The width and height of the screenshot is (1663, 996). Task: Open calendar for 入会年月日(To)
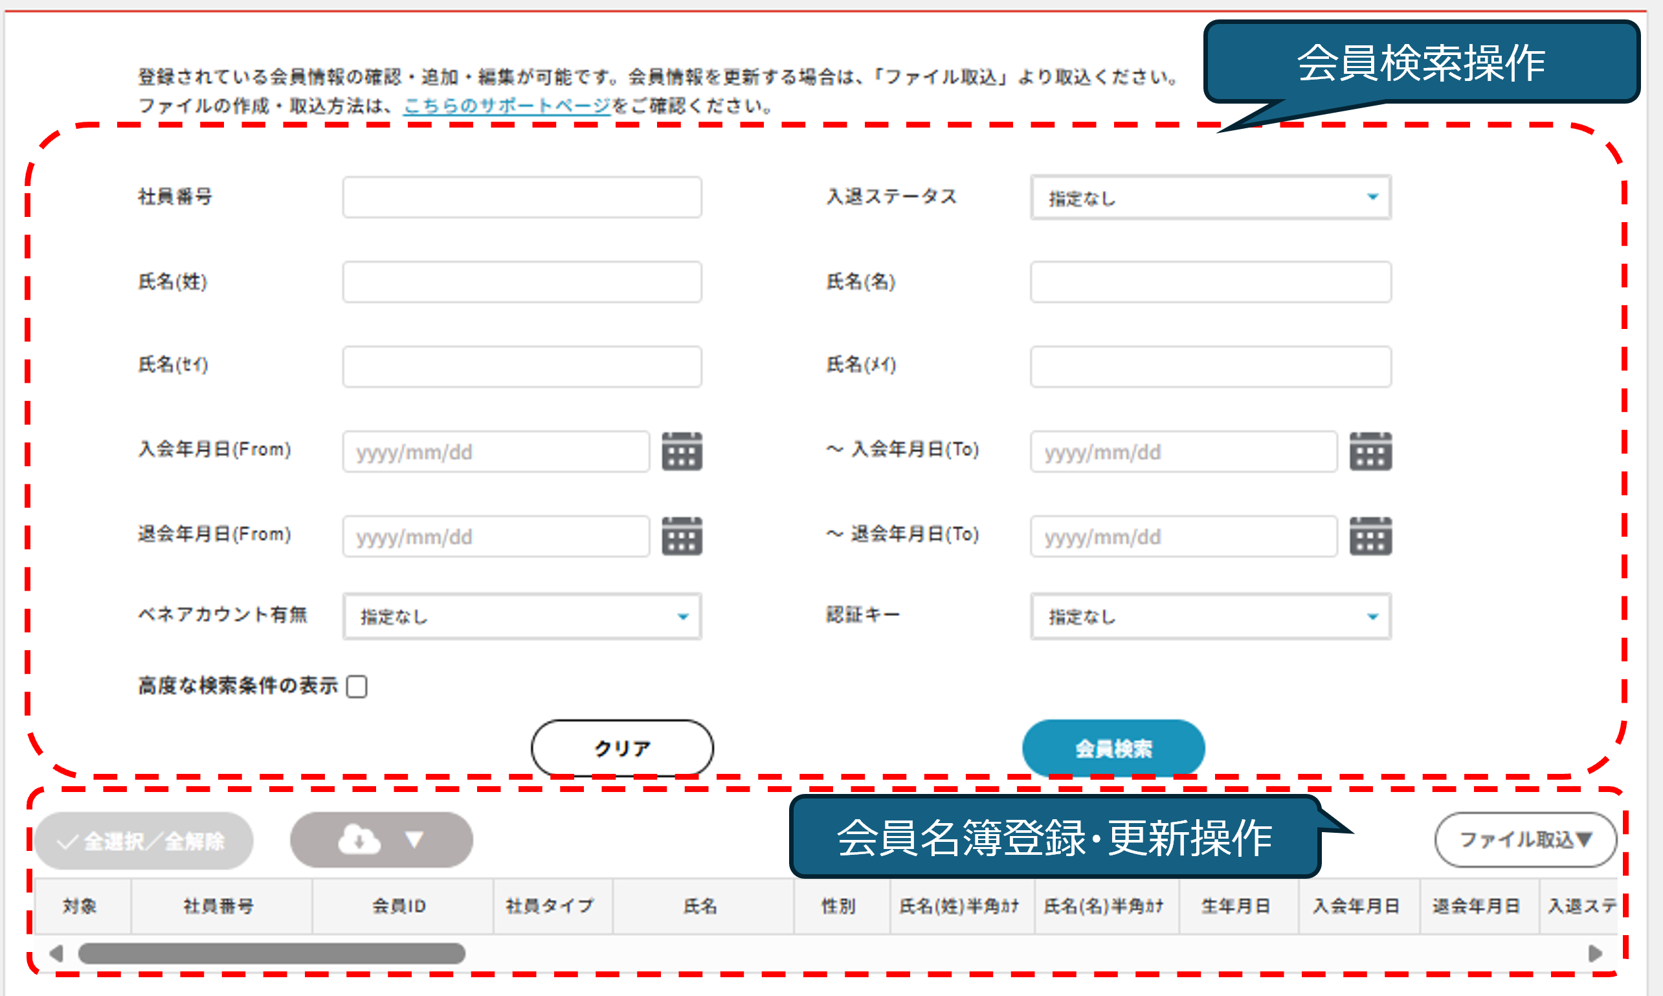coord(1370,451)
